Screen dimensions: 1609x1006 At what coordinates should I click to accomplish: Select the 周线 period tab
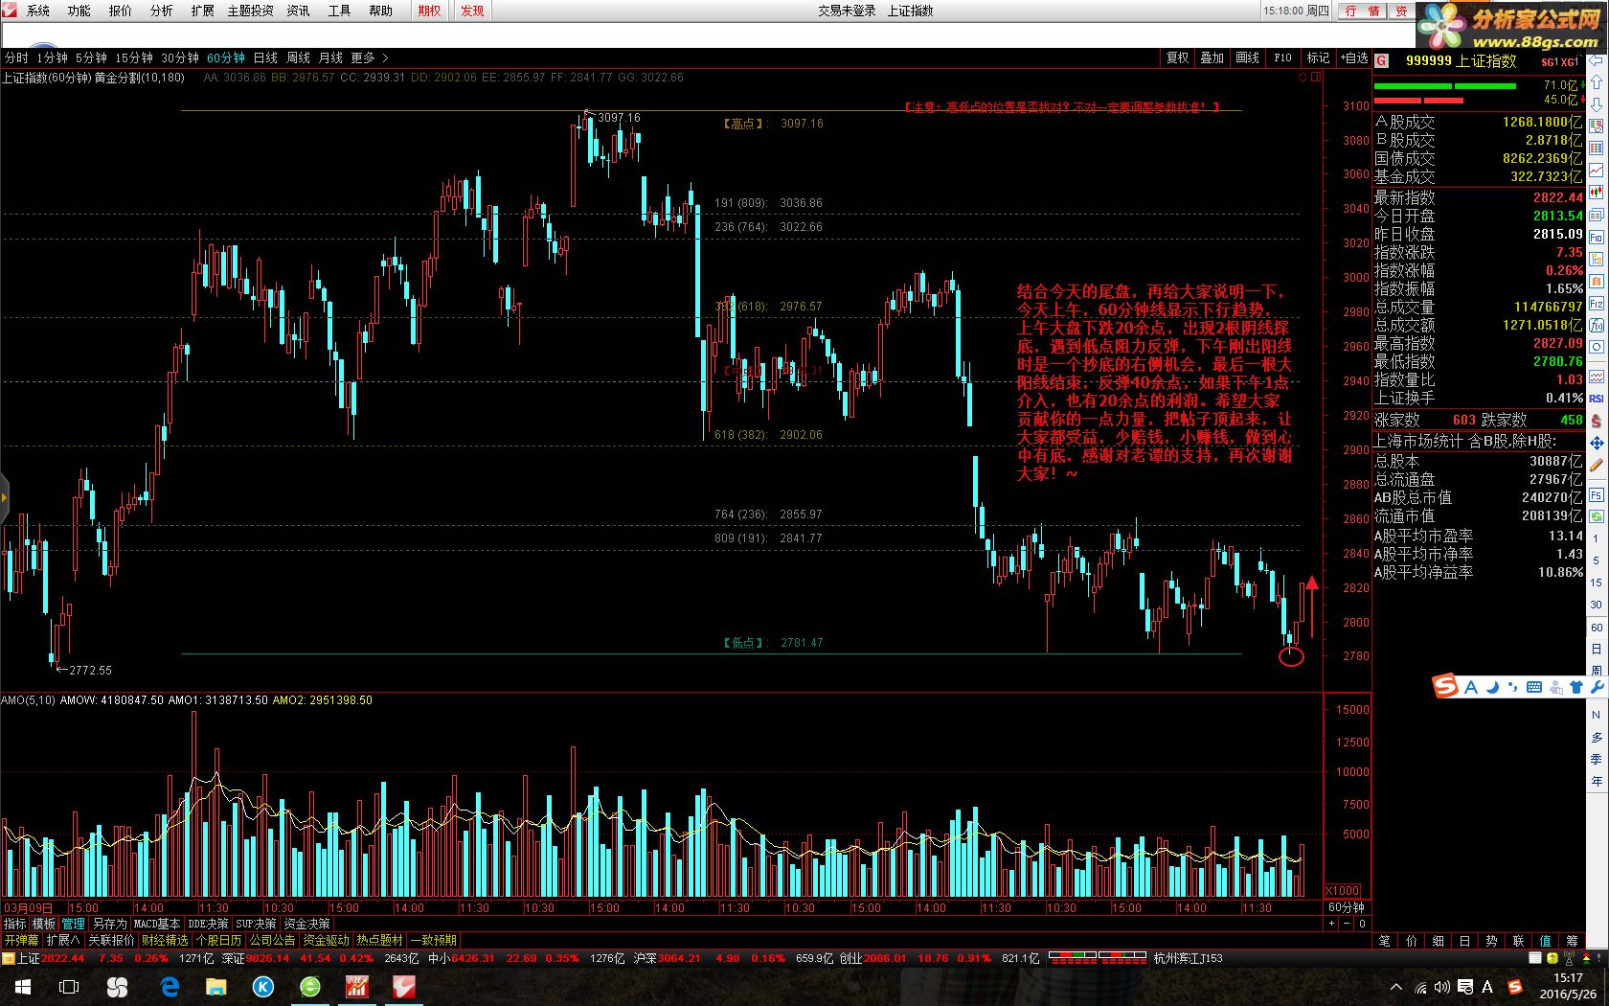[x=298, y=58]
